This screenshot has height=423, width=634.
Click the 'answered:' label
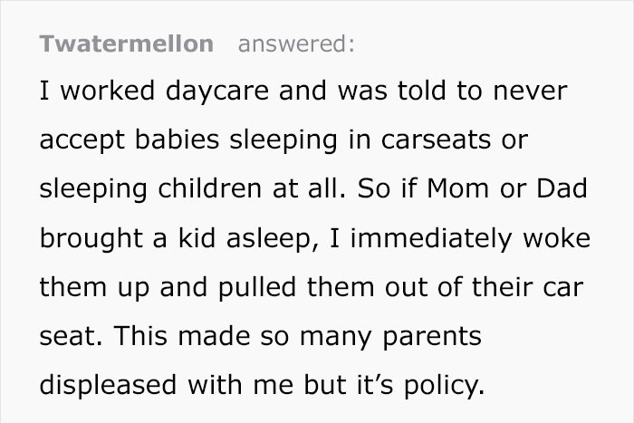296,43
